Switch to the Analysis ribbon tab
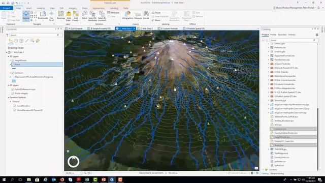This screenshot has width=325, height=183. click(41, 8)
